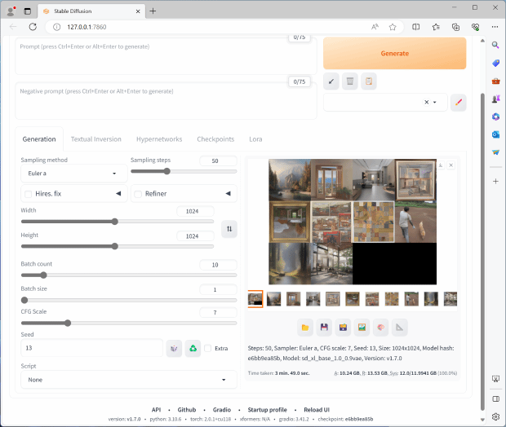Click the save image floppy icon

(x=324, y=328)
